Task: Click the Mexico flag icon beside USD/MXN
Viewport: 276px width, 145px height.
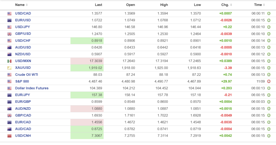Action: click(9, 61)
